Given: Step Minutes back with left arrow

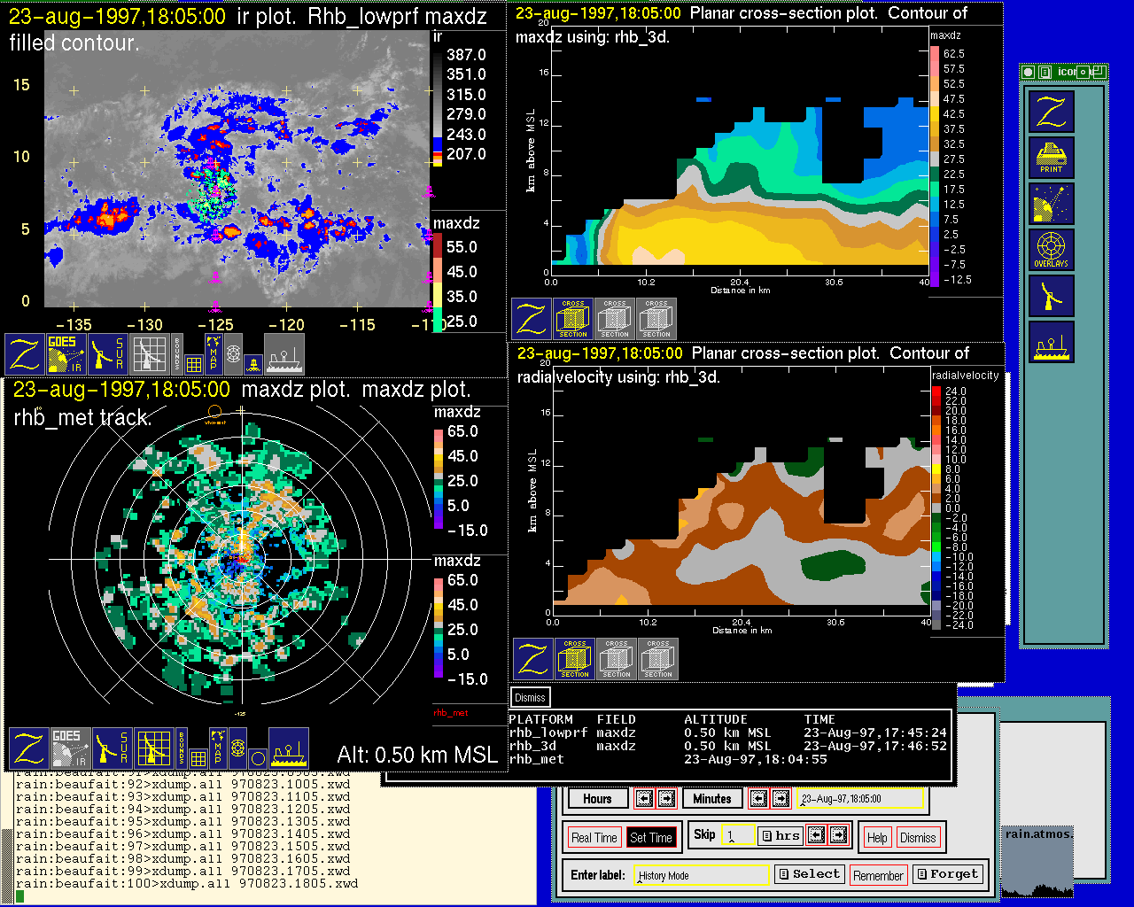Looking at the screenshot, I should [758, 799].
